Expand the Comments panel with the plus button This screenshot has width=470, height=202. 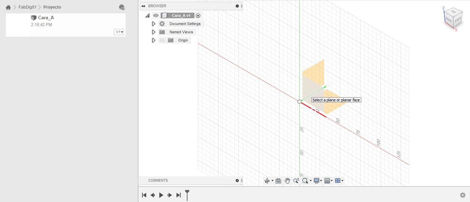coord(237,180)
